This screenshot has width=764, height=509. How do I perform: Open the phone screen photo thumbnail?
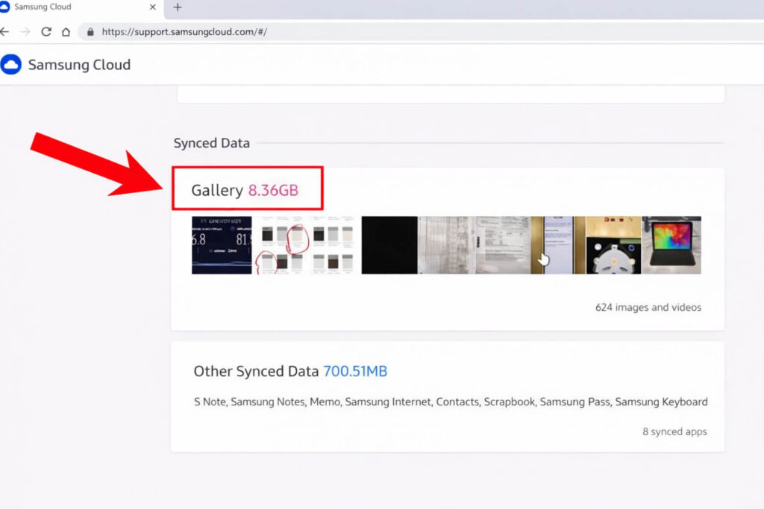(x=557, y=245)
